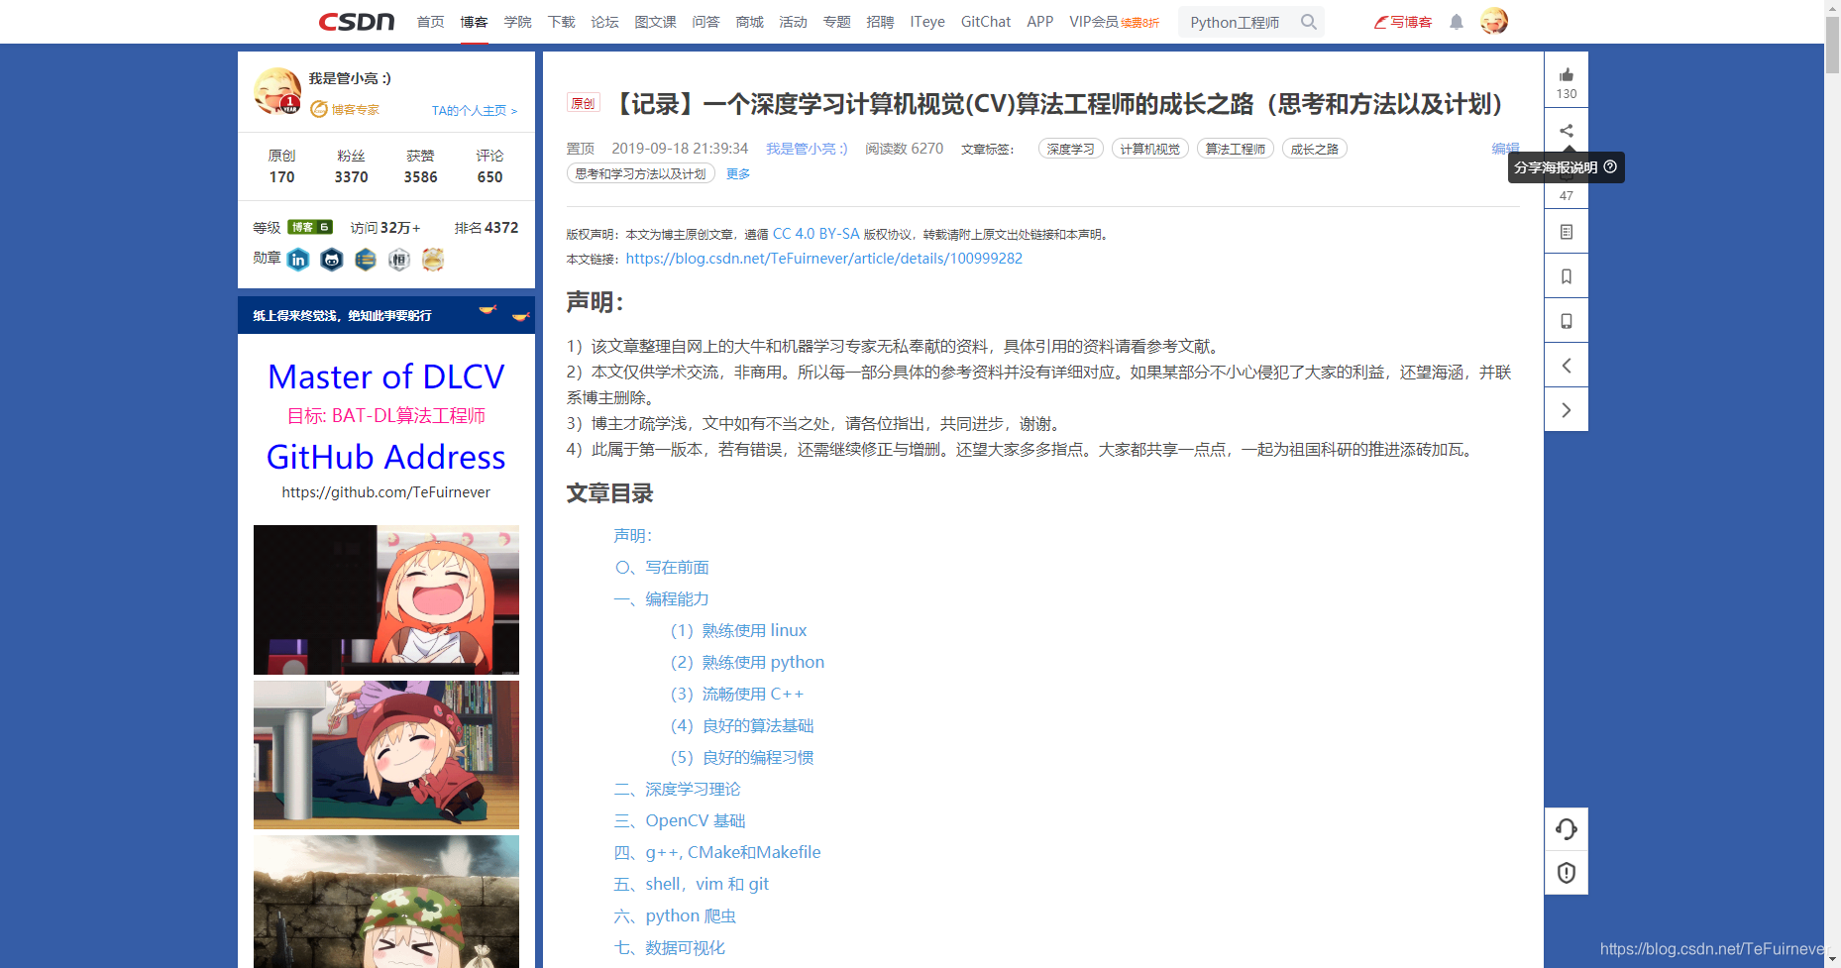
Task: Jump to g++, CMake和Makefile section
Action: (x=717, y=853)
